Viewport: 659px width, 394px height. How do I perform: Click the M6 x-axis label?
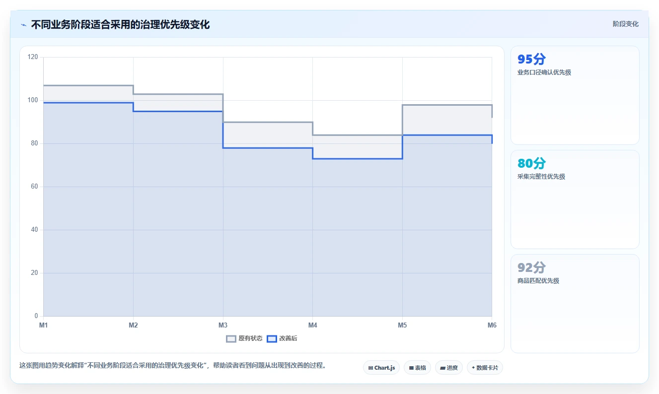pos(492,326)
